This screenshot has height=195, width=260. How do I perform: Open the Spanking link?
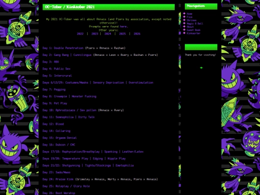pos(111,152)
